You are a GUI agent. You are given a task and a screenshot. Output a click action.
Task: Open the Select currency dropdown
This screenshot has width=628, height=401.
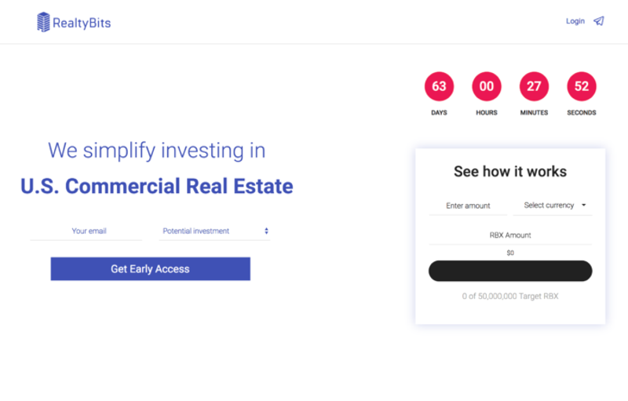coord(553,206)
